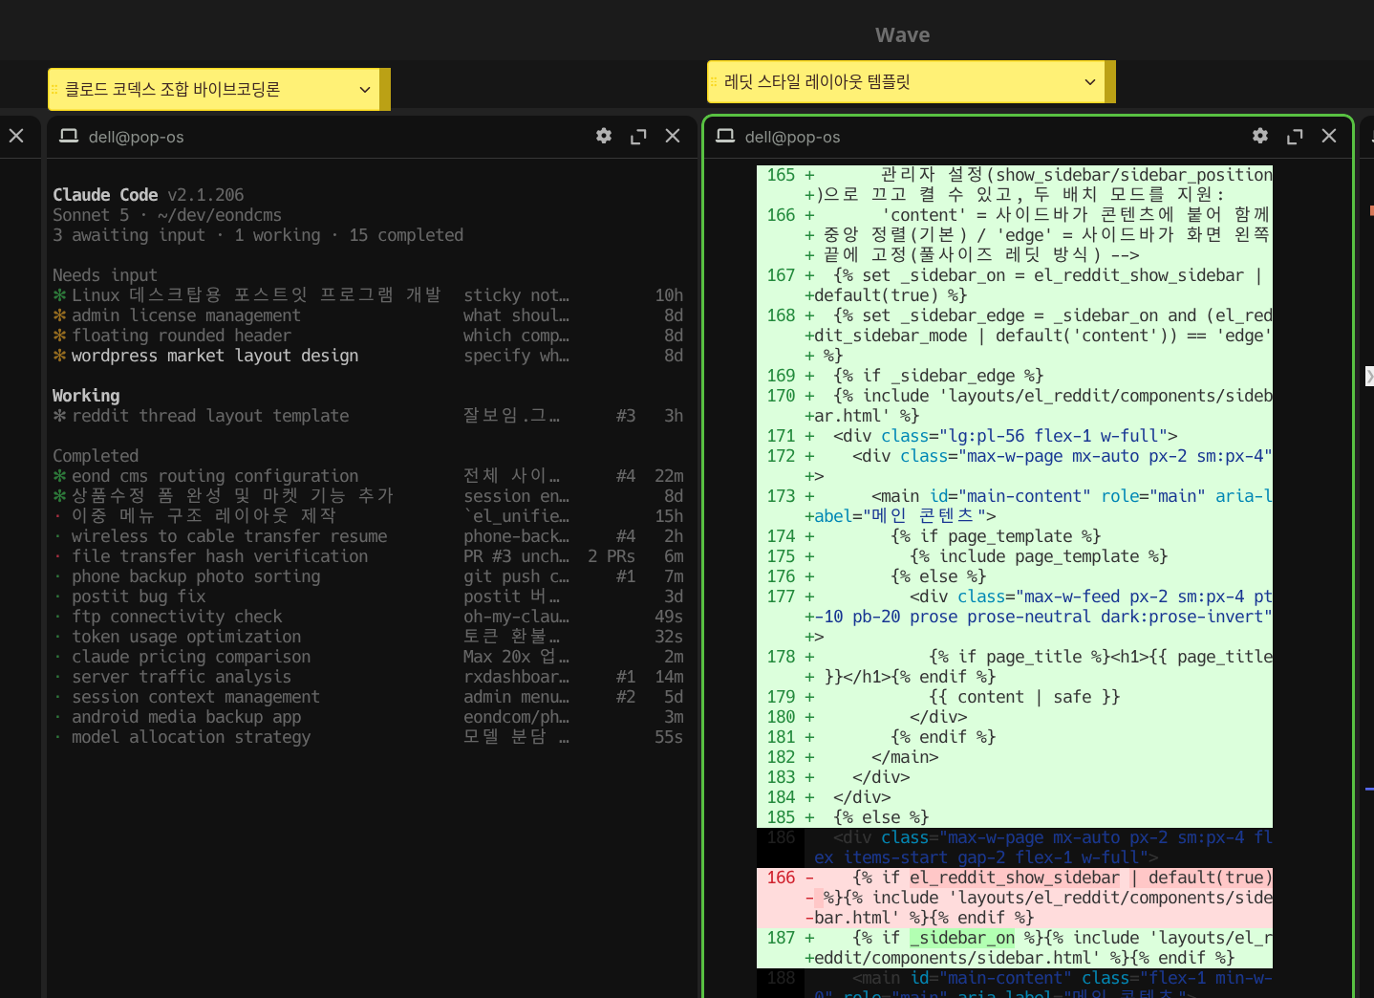
Task: Maximize the left dell@pop-os pane
Action: click(x=638, y=137)
